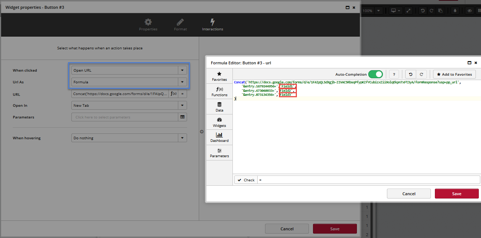Image resolution: width=481 pixels, height=238 pixels.
Task: Click the formula help question mark
Action: pos(394,74)
